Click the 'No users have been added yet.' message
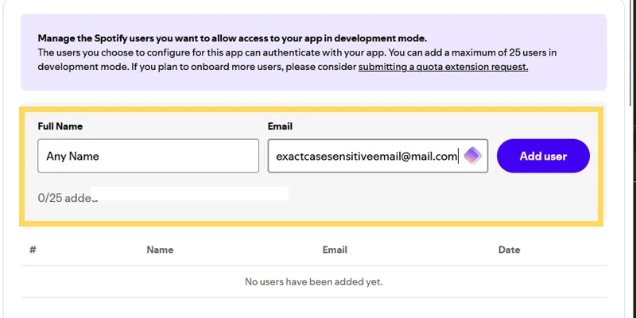The height and width of the screenshot is (318, 636). point(314,281)
